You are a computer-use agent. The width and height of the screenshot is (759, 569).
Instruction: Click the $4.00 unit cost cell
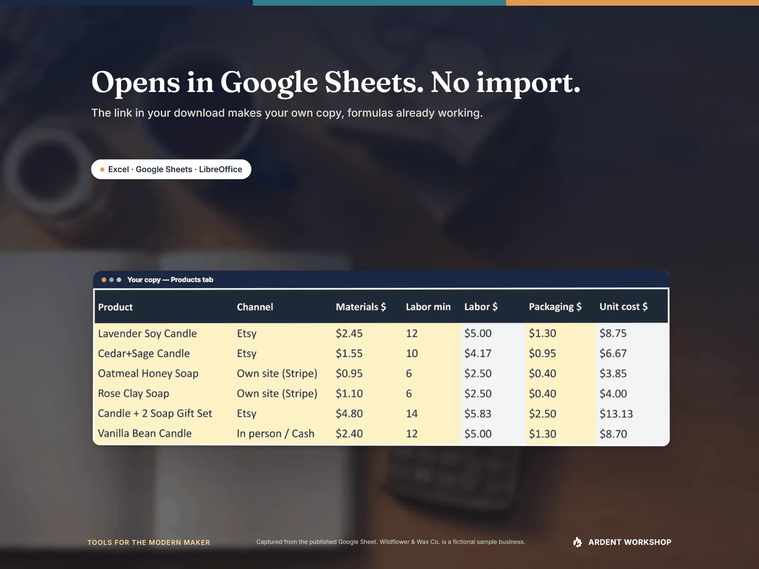point(613,394)
